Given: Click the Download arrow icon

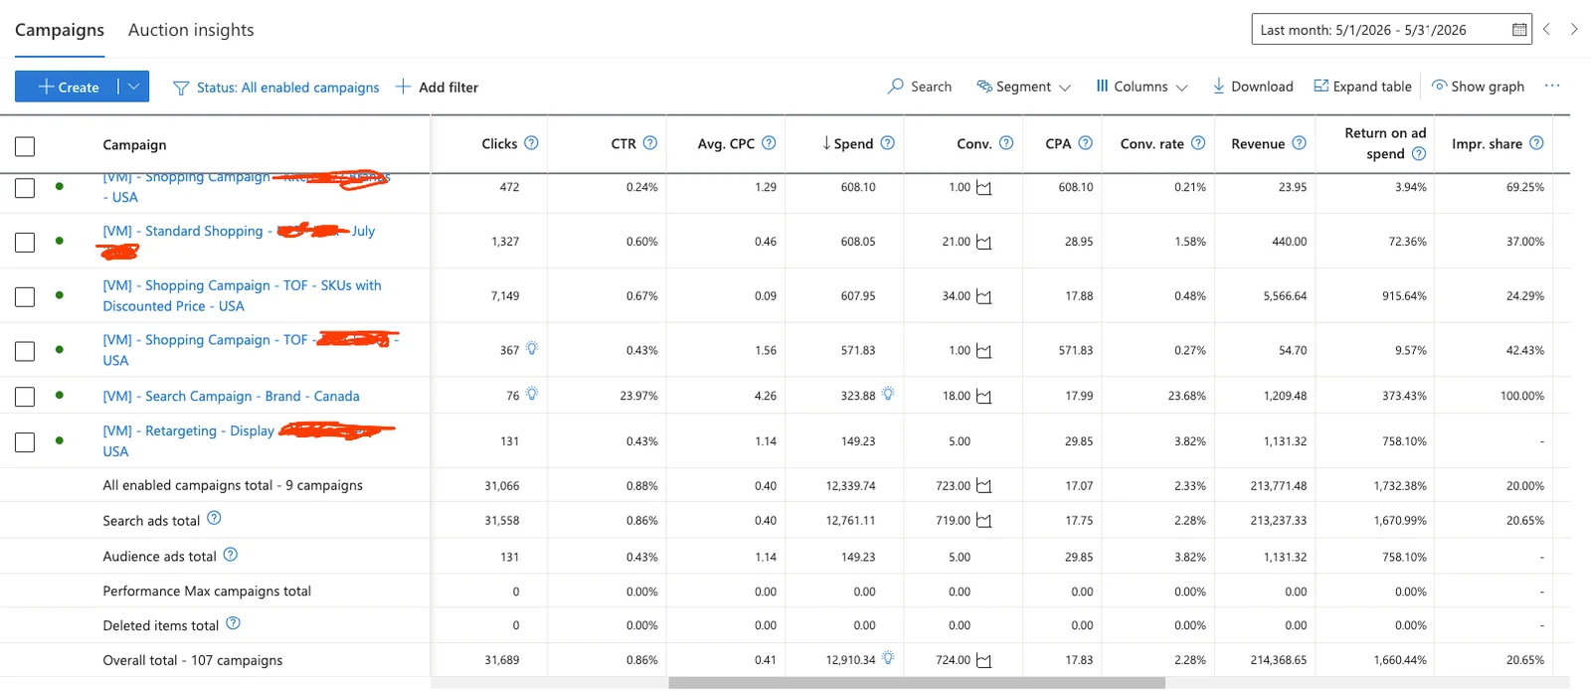Looking at the screenshot, I should point(1218,86).
